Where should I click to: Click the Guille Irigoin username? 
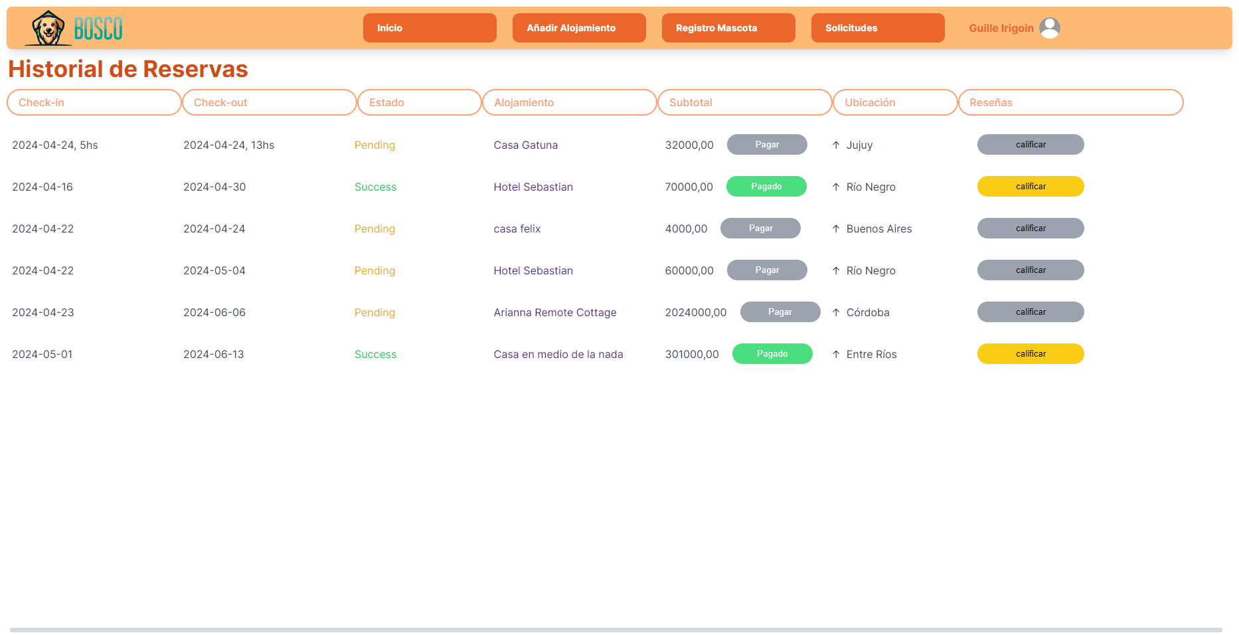(1001, 28)
